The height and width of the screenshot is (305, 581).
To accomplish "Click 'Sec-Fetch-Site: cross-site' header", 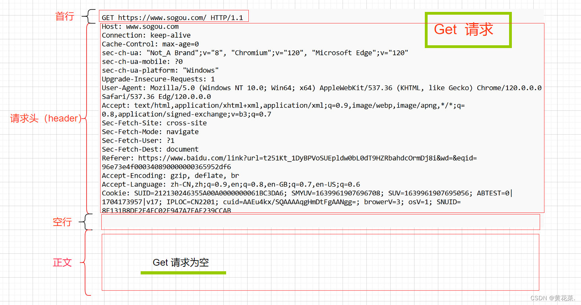I will (154, 123).
